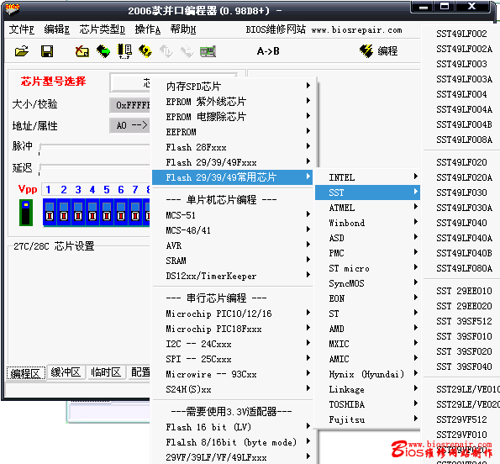Open Microwire -- 93Cxx submenu

(232, 374)
